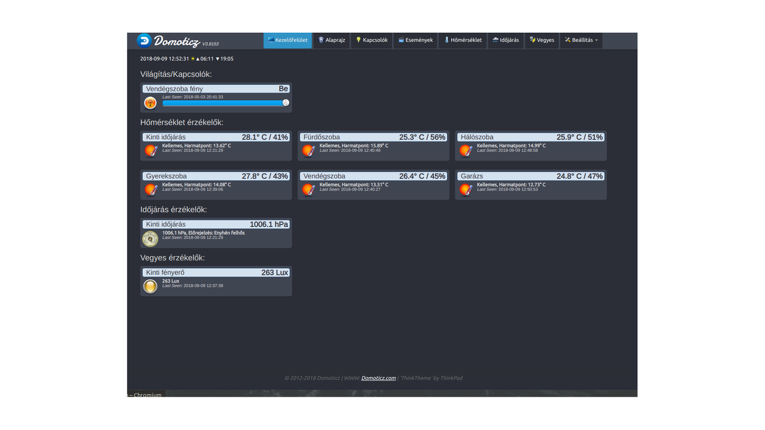This screenshot has height=430, width=765.
Task: Click the "Hőmérséklet érzékelők:" section heading
Action: [x=182, y=122]
